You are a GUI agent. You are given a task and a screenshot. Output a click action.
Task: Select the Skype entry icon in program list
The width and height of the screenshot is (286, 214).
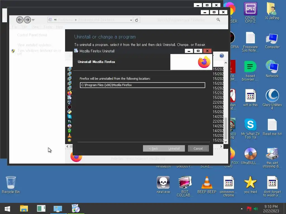click(x=69, y=116)
